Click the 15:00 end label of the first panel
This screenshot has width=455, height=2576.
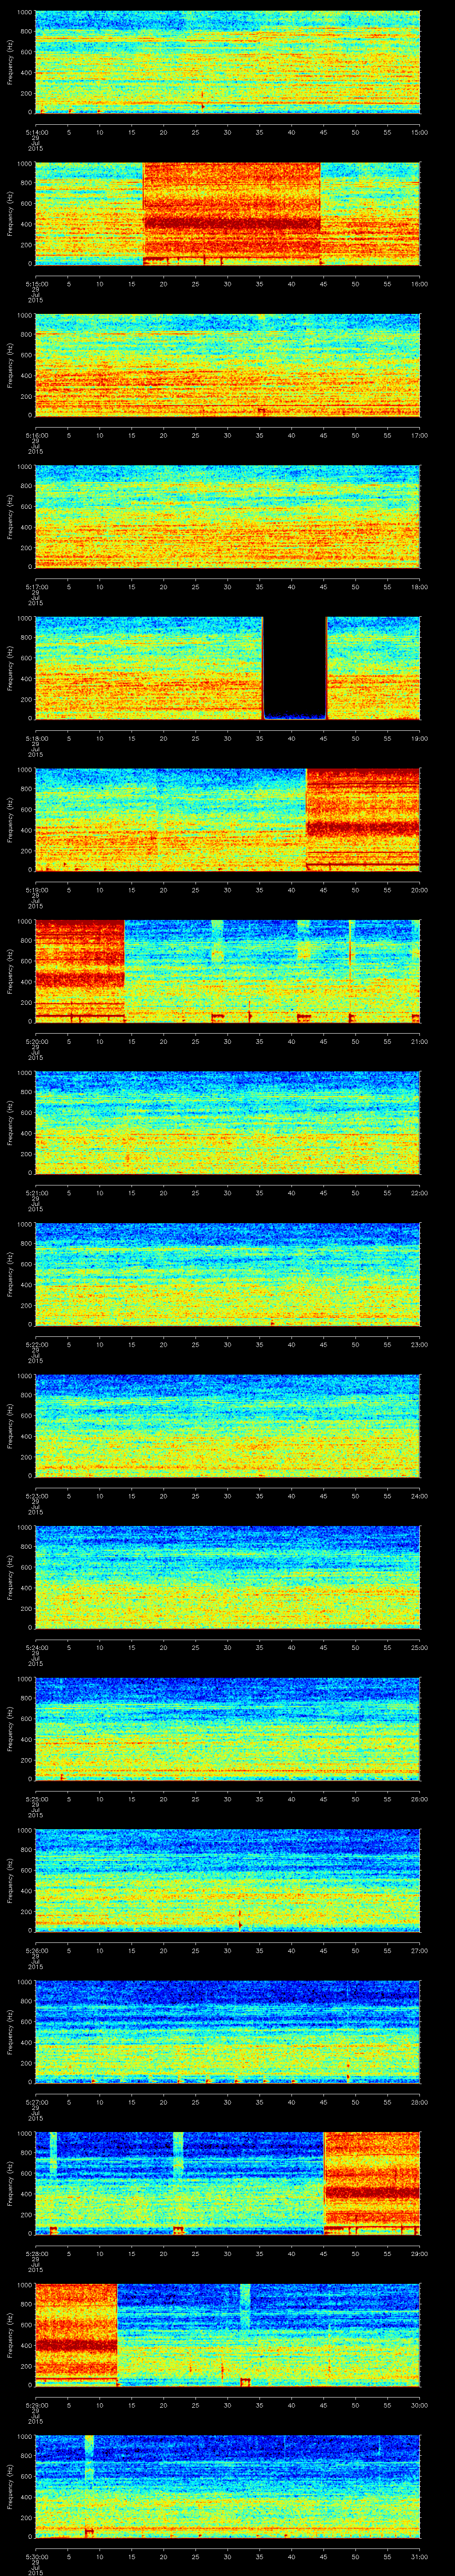(419, 132)
